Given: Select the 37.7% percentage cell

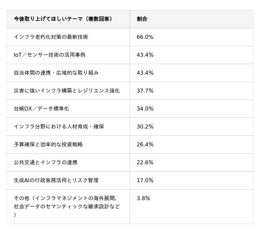Looking at the screenshot, I should pyautogui.click(x=145, y=91).
